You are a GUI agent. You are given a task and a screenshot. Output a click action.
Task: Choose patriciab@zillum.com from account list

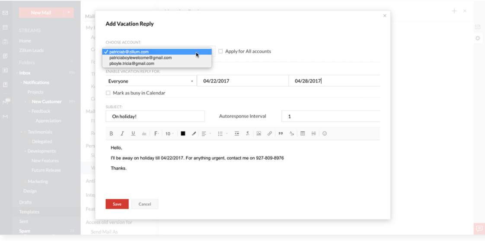157,52
